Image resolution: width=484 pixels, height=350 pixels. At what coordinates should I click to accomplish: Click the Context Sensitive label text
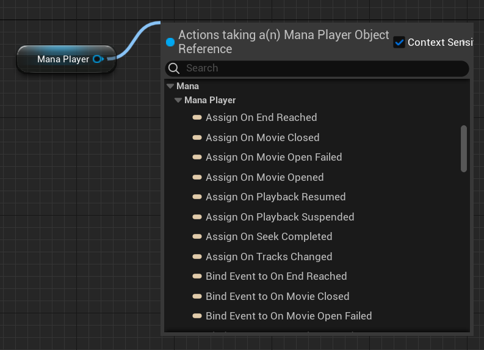(441, 42)
